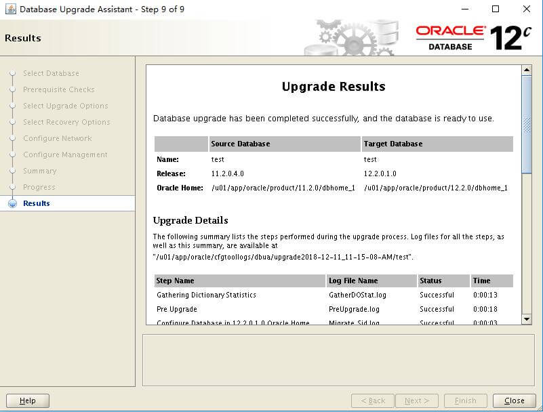Screen dimensions: 543x412
Task: Close window using title bar X
Action: coord(526,9)
